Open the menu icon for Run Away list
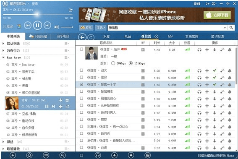The image size is (238, 159). [67, 57]
